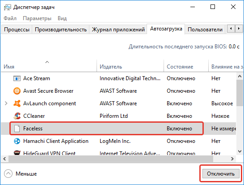Click the Internet Television Adve... publisher cell

(x=130, y=153)
